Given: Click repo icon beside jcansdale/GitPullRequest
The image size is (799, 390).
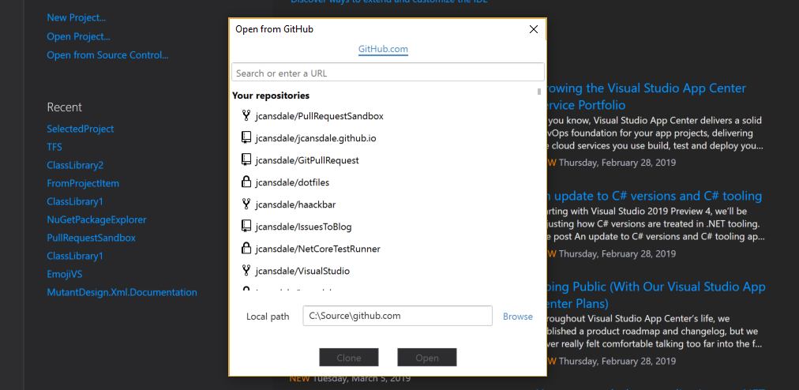Looking at the screenshot, I should [x=246, y=160].
